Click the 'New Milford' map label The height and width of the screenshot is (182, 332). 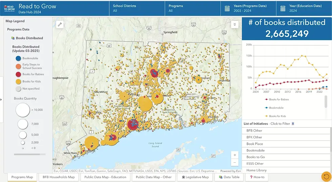[101, 92]
